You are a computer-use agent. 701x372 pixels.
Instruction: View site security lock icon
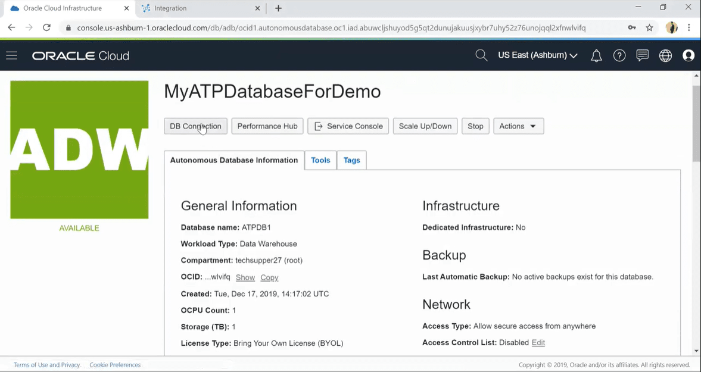point(68,28)
